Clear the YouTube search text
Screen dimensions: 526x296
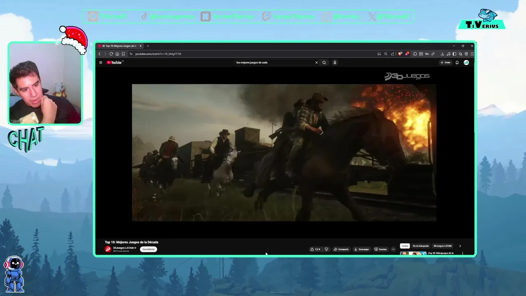point(316,62)
